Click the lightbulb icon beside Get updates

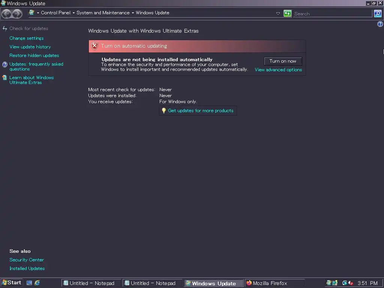[x=164, y=111]
